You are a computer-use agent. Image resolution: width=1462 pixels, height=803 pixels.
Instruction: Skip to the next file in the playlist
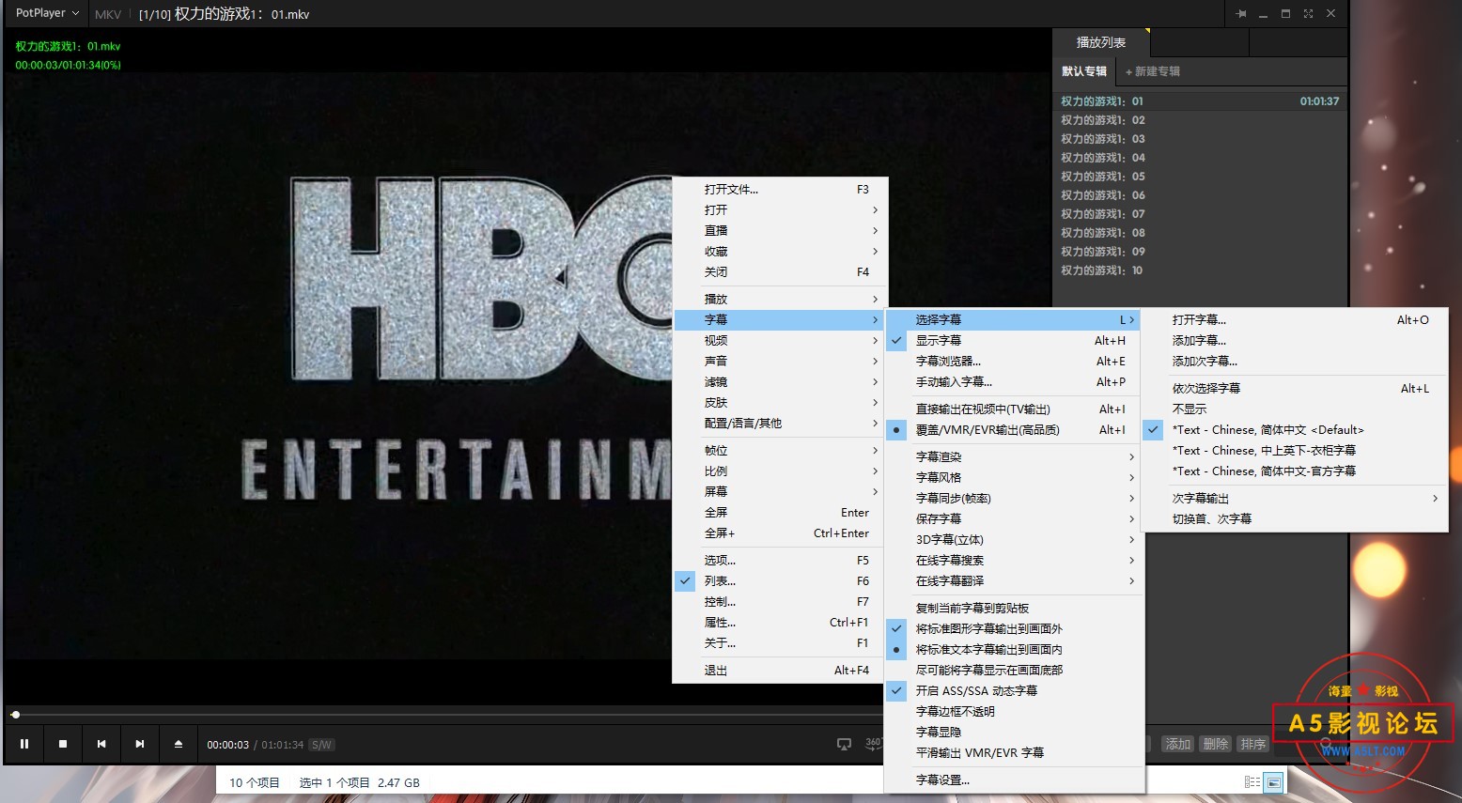tap(140, 744)
